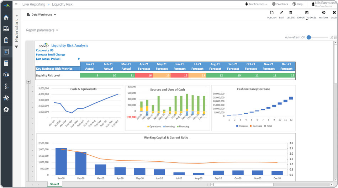Open settings gear in sidebar

pos(6,109)
